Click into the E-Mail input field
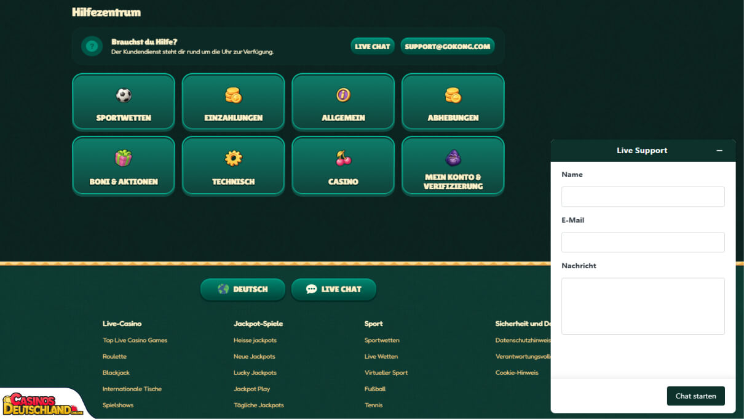Screen dimensions: 744x419 pyautogui.click(x=643, y=242)
